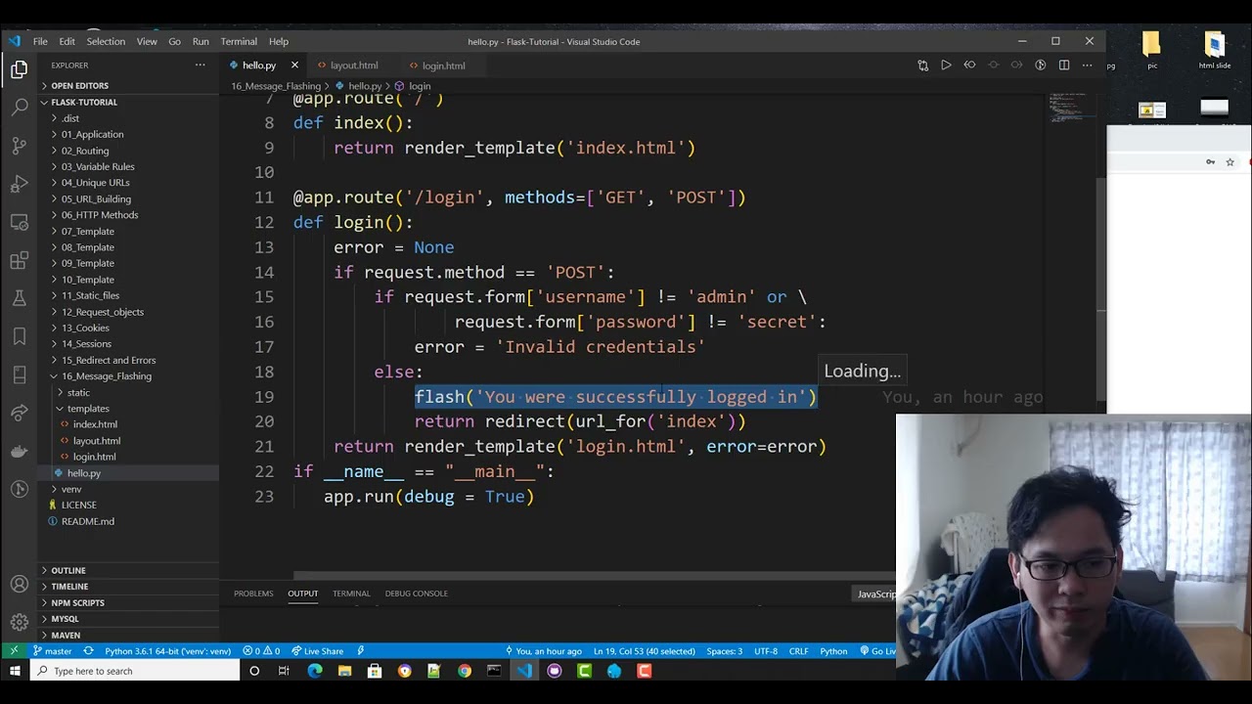Image resolution: width=1252 pixels, height=704 pixels.
Task: Click the Ln 19, Col 53 cursor position
Action: [644, 651]
